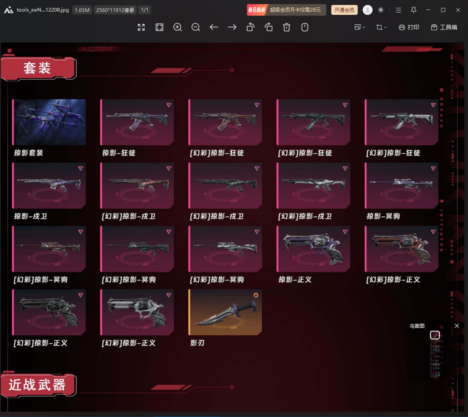Zoom out with the magnifier minus icon
468x417 pixels.
pos(196,27)
